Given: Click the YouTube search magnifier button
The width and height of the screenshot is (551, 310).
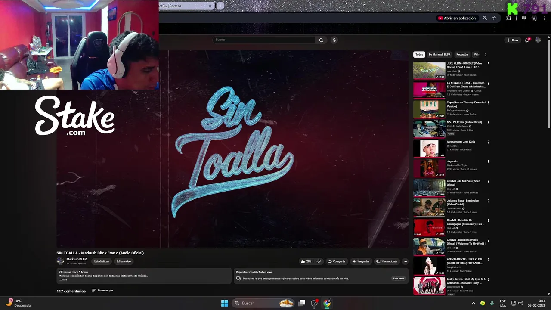Looking at the screenshot, I should (x=321, y=40).
